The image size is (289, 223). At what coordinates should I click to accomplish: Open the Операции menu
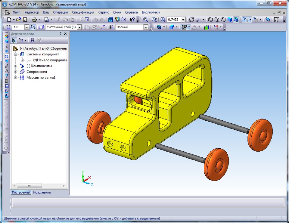point(61,12)
